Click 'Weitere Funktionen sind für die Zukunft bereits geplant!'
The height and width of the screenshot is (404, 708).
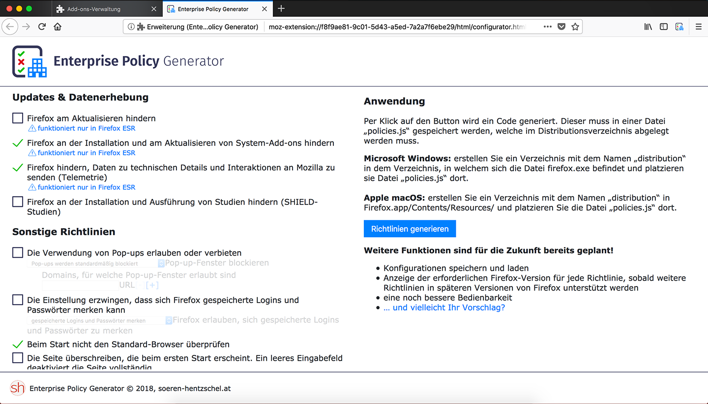pos(489,251)
